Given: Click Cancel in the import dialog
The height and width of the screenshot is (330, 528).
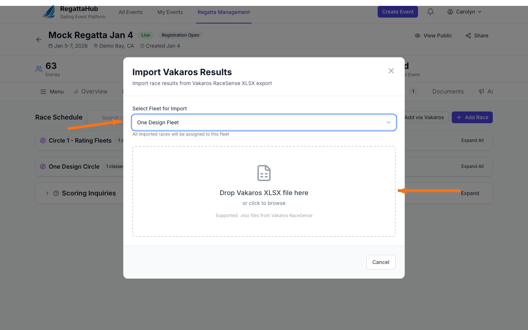Looking at the screenshot, I should (x=381, y=262).
